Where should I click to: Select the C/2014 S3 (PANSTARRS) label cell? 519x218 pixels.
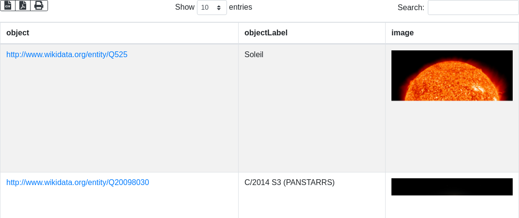pyautogui.click(x=290, y=183)
